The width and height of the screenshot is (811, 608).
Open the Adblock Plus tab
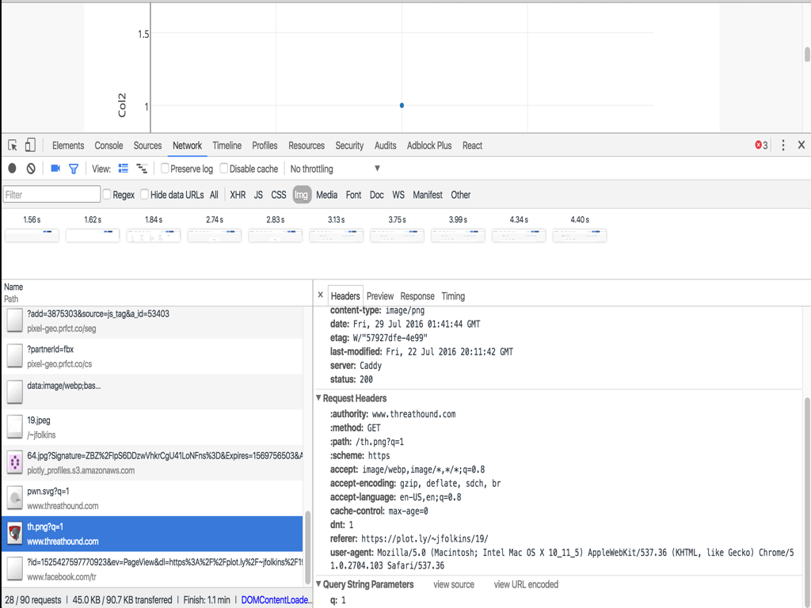click(x=429, y=146)
